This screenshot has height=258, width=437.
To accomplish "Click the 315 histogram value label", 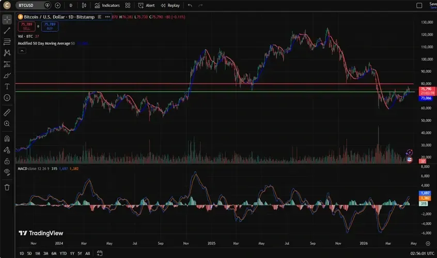I will [x=424, y=204].
